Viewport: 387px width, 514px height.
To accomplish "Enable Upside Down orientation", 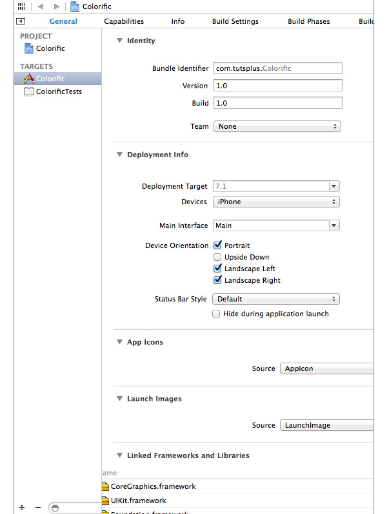I will pos(217,256).
